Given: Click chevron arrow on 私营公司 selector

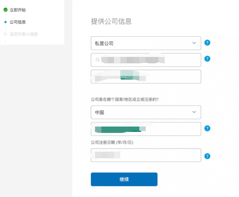Looking at the screenshot, I should tap(194, 43).
